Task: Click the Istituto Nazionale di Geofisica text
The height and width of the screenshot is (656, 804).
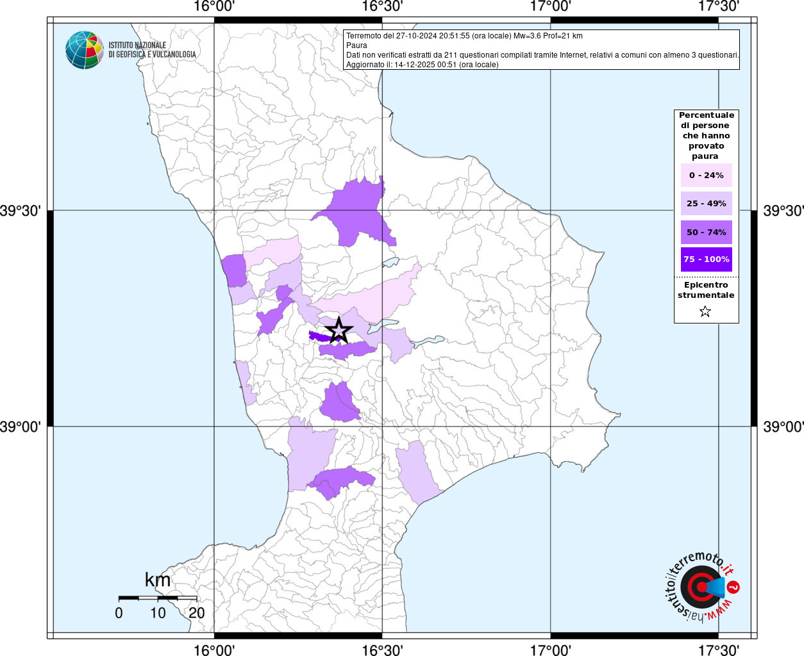Action: pyautogui.click(x=152, y=50)
